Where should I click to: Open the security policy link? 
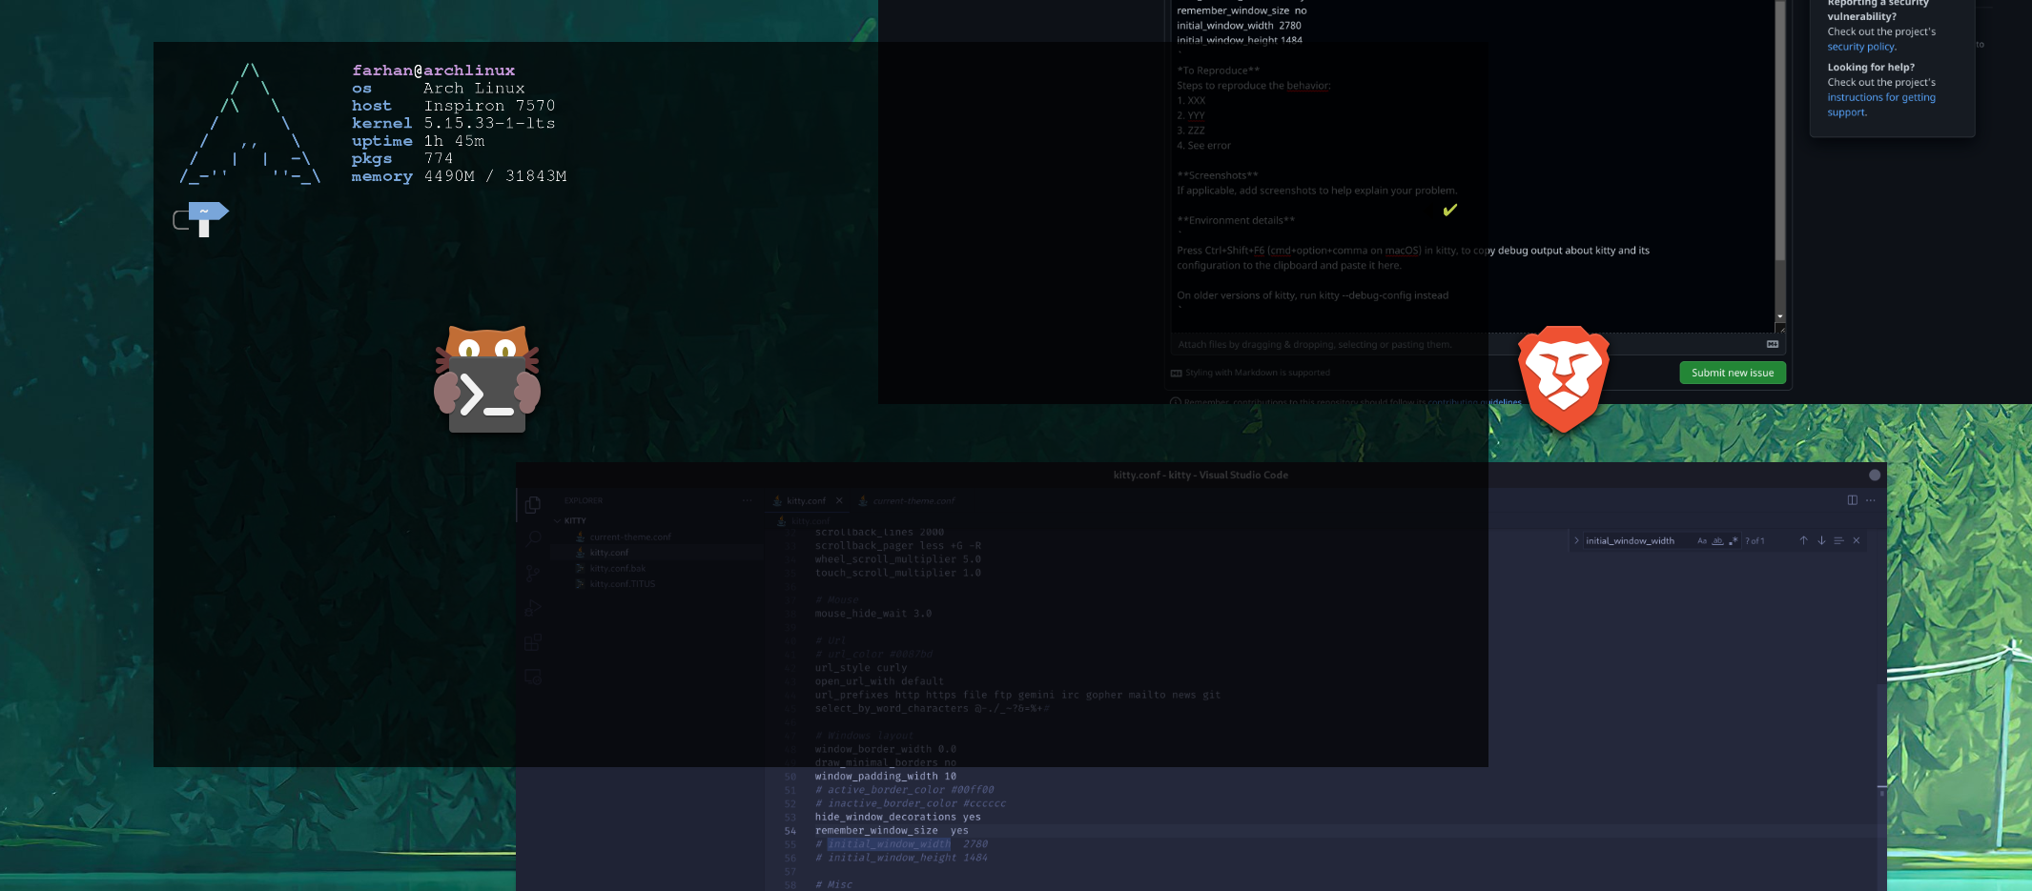click(x=1861, y=47)
